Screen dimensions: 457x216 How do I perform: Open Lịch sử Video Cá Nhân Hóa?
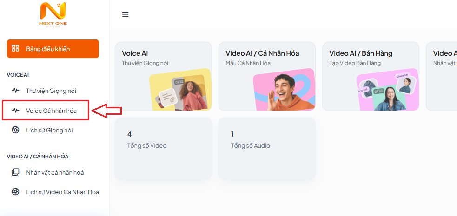(62, 192)
